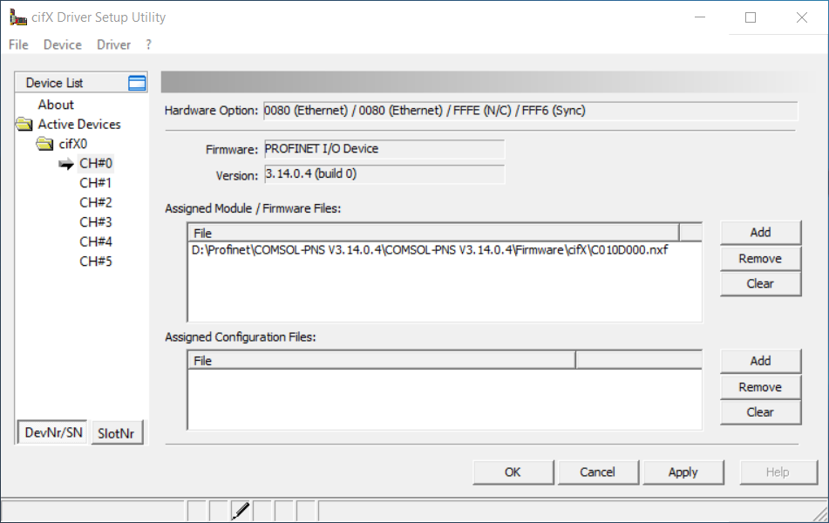Add a firmware file to assigned modules
Viewport: 829px width, 523px height.
coord(759,233)
